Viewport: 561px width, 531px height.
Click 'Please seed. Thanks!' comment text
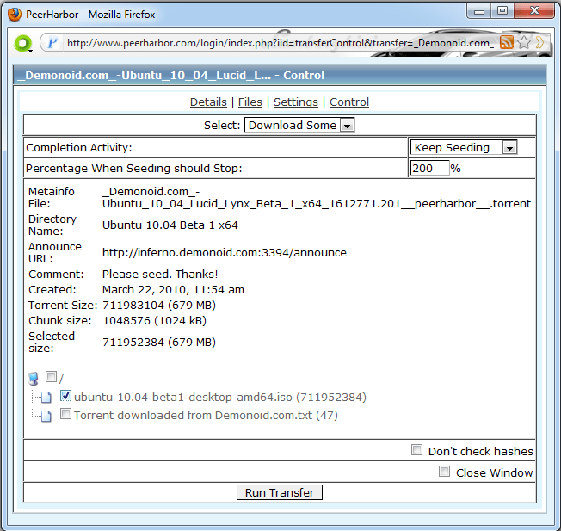pos(160,274)
